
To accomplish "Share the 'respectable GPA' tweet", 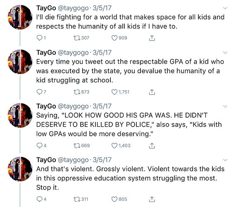I will pyautogui.click(x=152, y=92).
